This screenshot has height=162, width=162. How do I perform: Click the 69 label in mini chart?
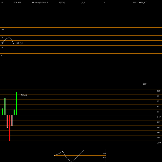104,157
